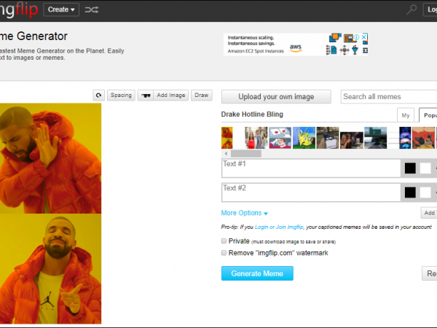Select the Two Buttons meme template
This screenshot has width=437, height=328.
pyautogui.click(x=280, y=138)
